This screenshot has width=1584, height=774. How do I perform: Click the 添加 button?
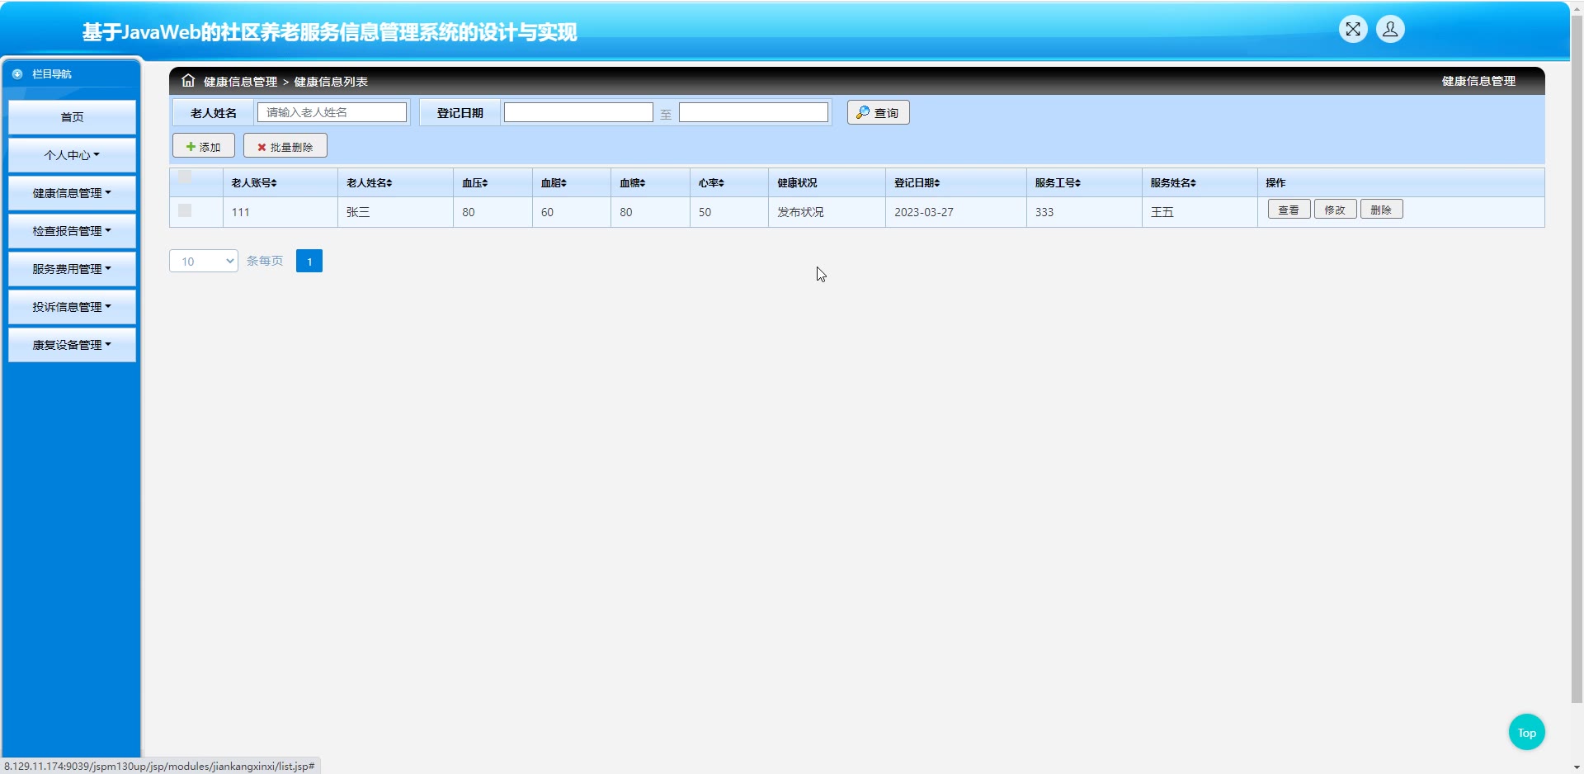tap(204, 146)
